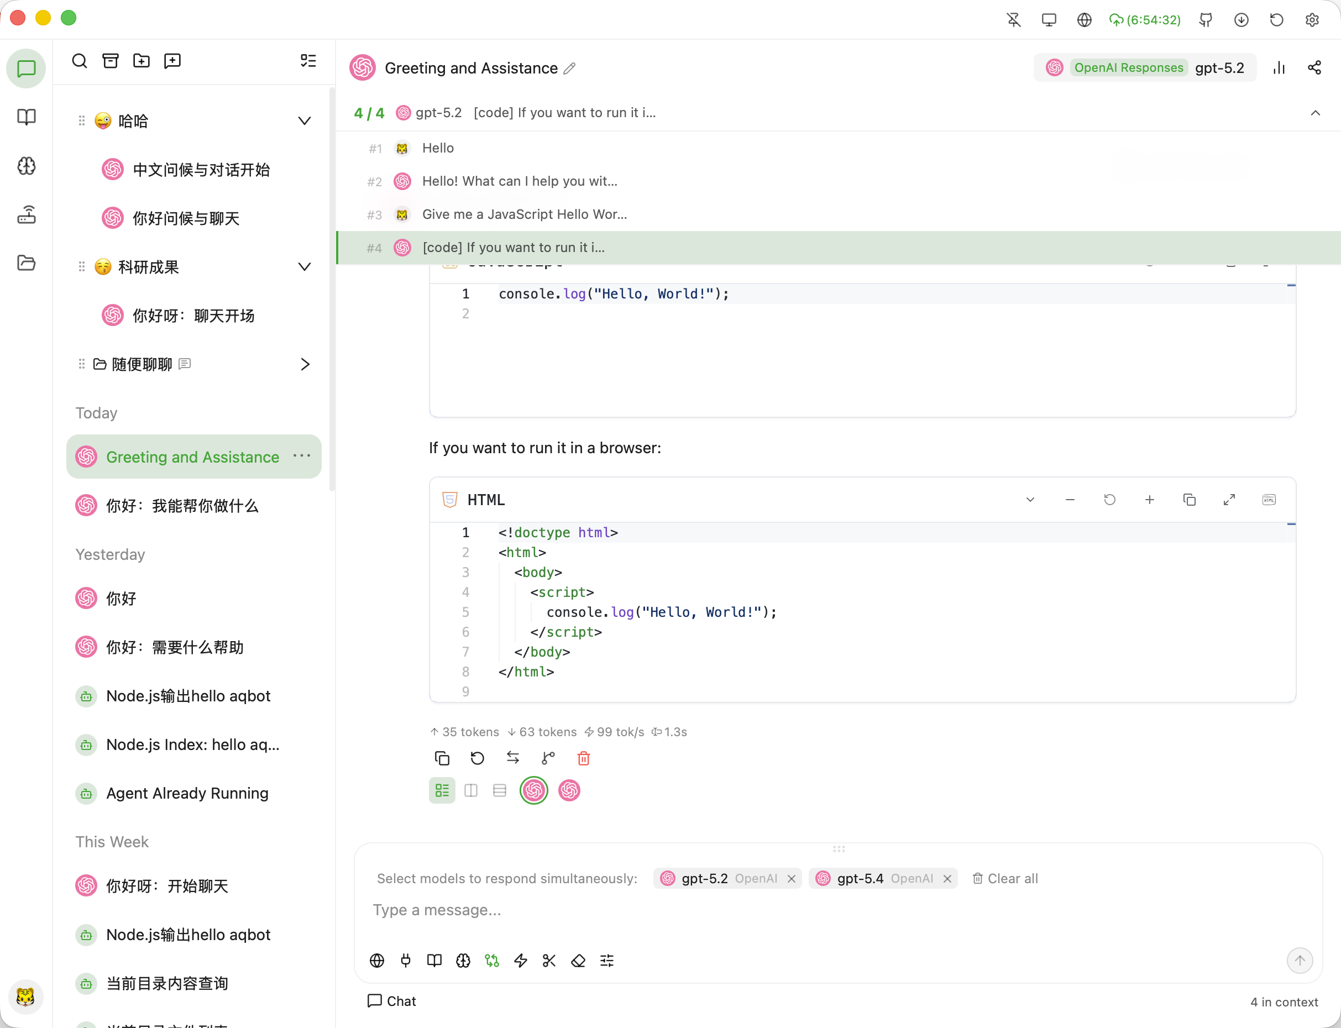Switch to stacked response layout view
The image size is (1341, 1028).
[500, 790]
